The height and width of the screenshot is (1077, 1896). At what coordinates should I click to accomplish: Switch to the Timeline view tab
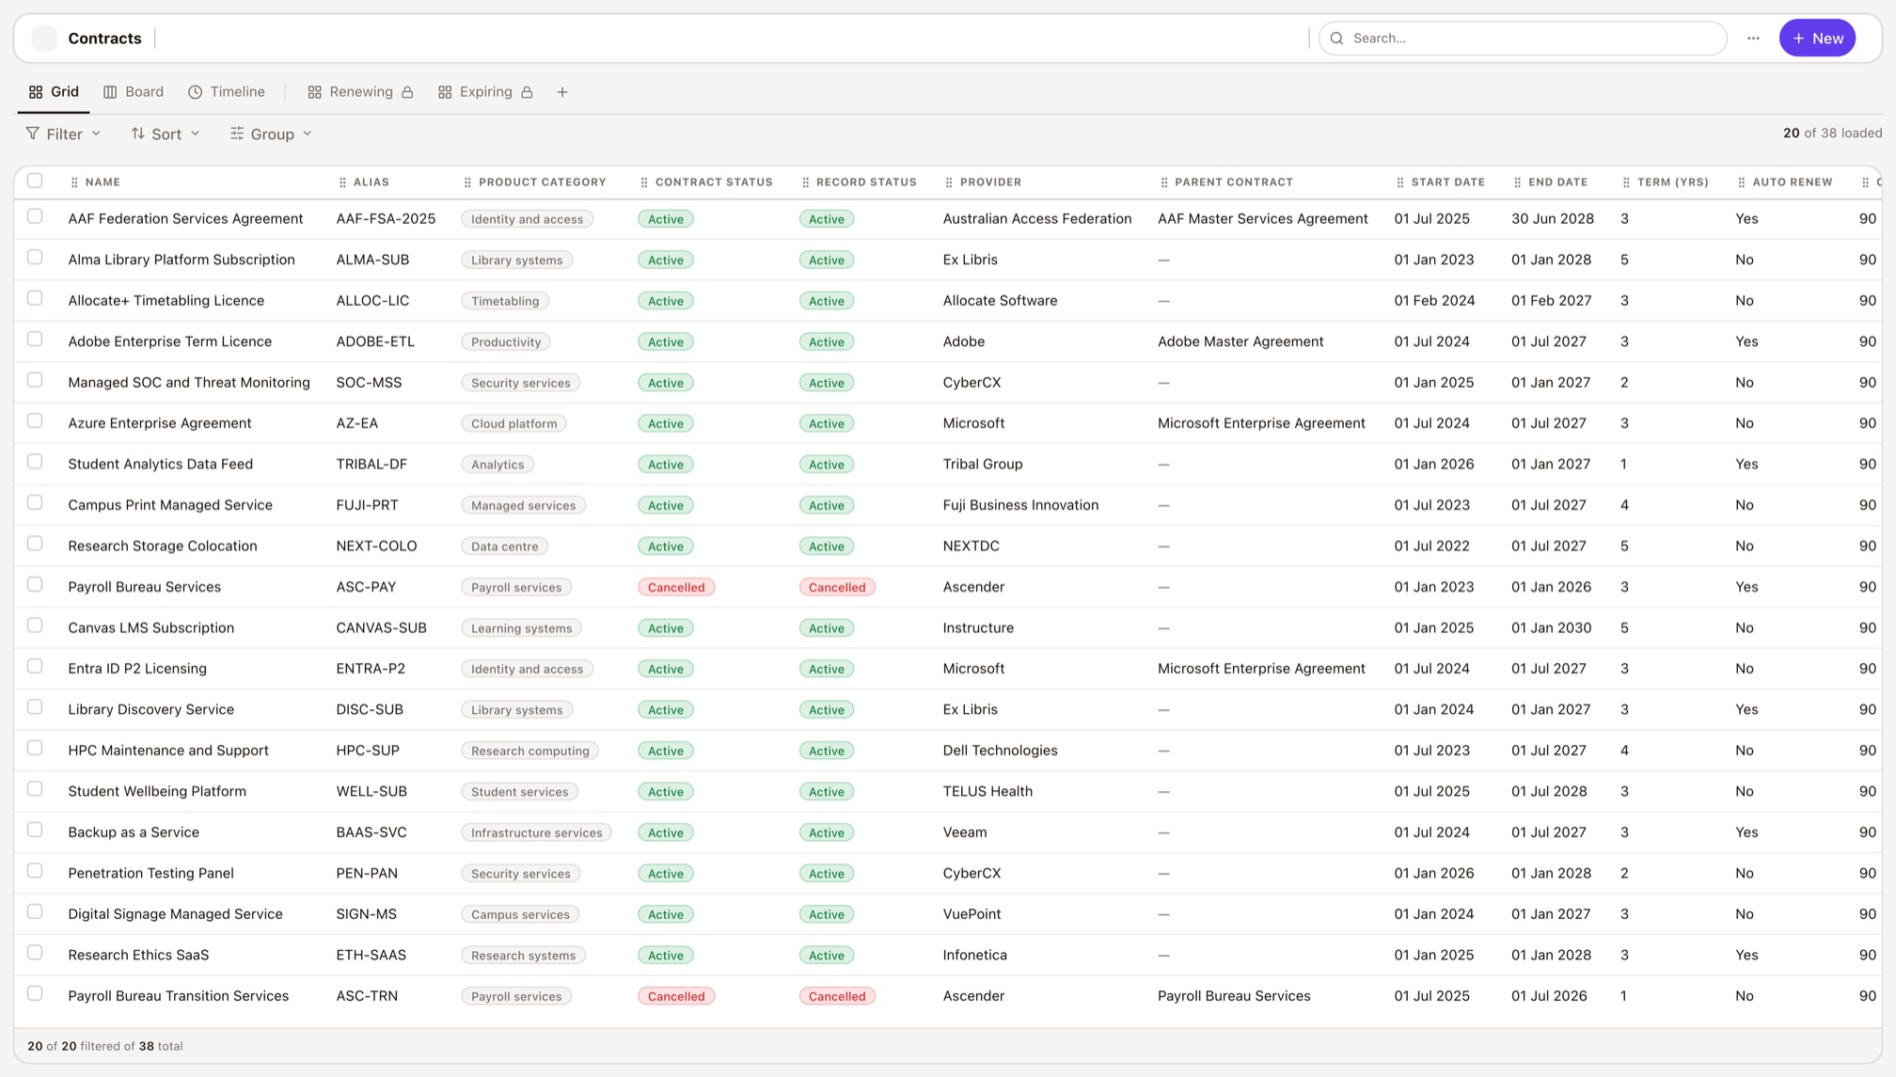click(227, 92)
